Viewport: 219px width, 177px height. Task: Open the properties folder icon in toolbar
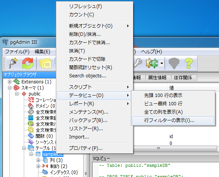[46, 63]
